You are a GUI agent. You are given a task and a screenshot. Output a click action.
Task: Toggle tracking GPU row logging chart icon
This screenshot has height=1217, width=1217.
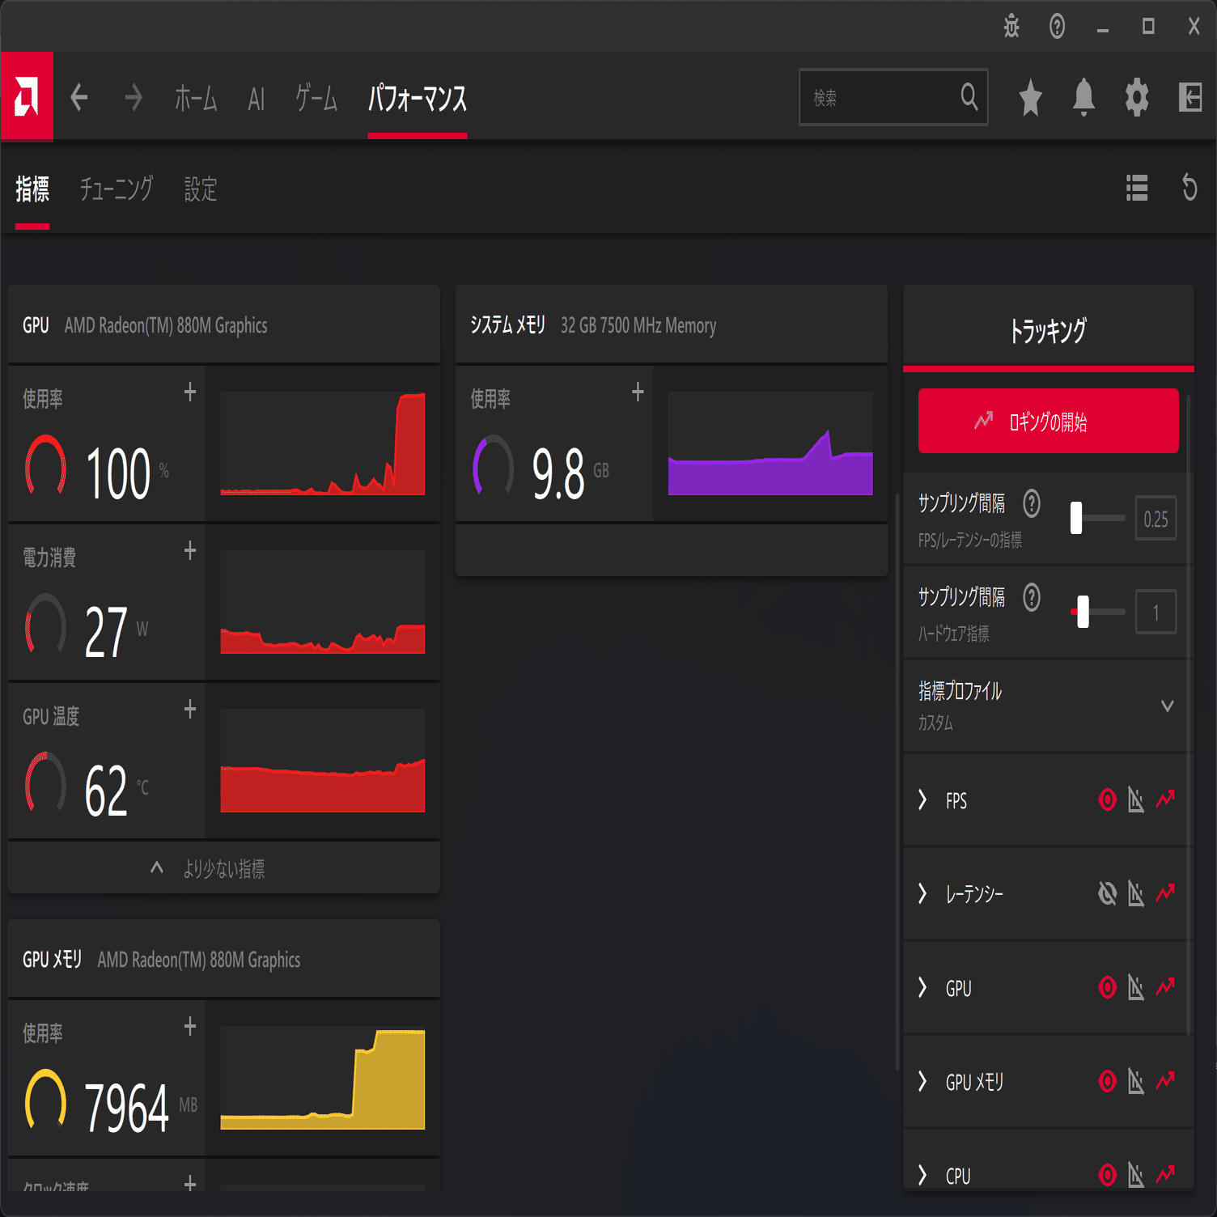pos(1166,987)
